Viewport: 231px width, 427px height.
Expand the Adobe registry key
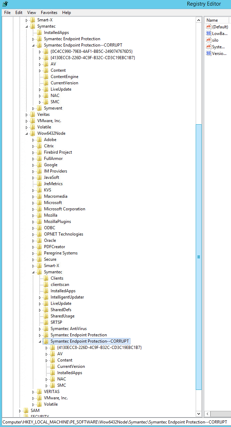pos(34,140)
